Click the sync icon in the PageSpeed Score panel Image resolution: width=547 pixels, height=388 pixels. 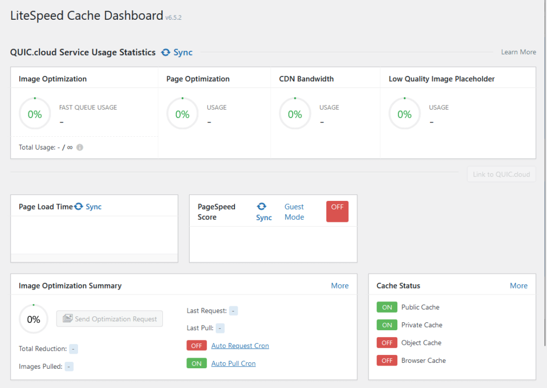pyautogui.click(x=262, y=206)
